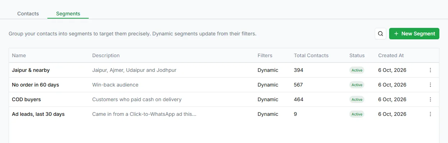Click total contacts value 394
The height and width of the screenshot is (143, 448).
(x=299, y=70)
